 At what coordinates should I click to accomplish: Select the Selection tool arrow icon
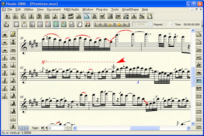point(8,16)
